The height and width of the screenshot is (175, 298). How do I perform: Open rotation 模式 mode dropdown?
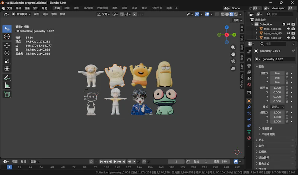(277, 107)
